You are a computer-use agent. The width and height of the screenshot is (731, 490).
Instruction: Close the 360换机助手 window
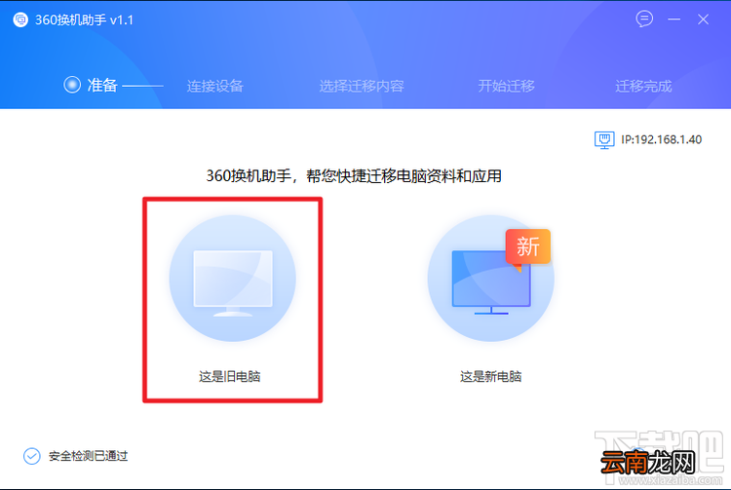tap(703, 19)
